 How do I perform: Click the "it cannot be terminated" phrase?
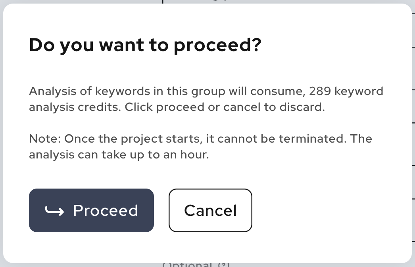(x=276, y=139)
